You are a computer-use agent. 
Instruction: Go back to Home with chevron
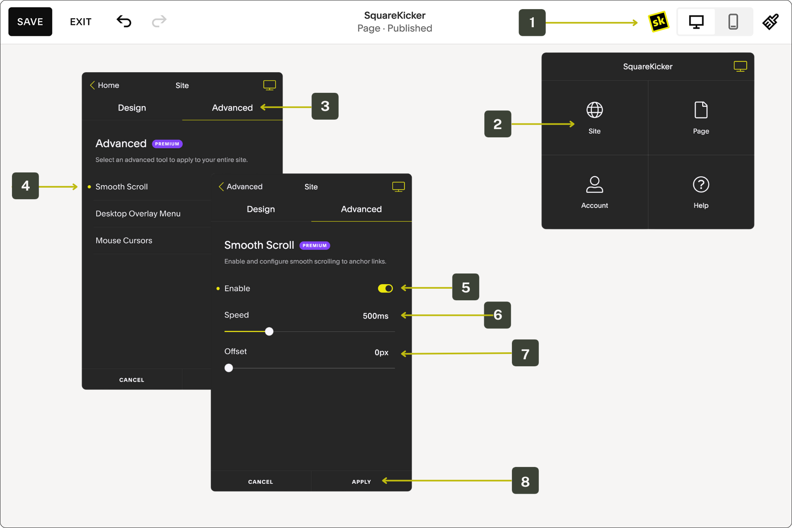(x=104, y=85)
